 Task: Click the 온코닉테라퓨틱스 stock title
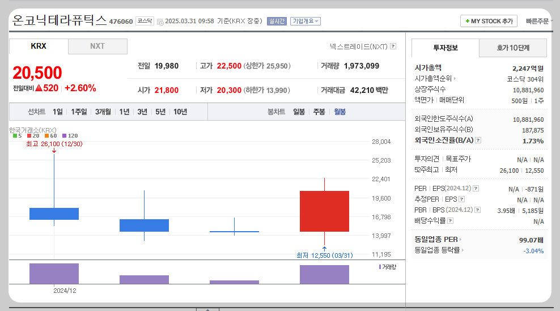click(x=60, y=20)
